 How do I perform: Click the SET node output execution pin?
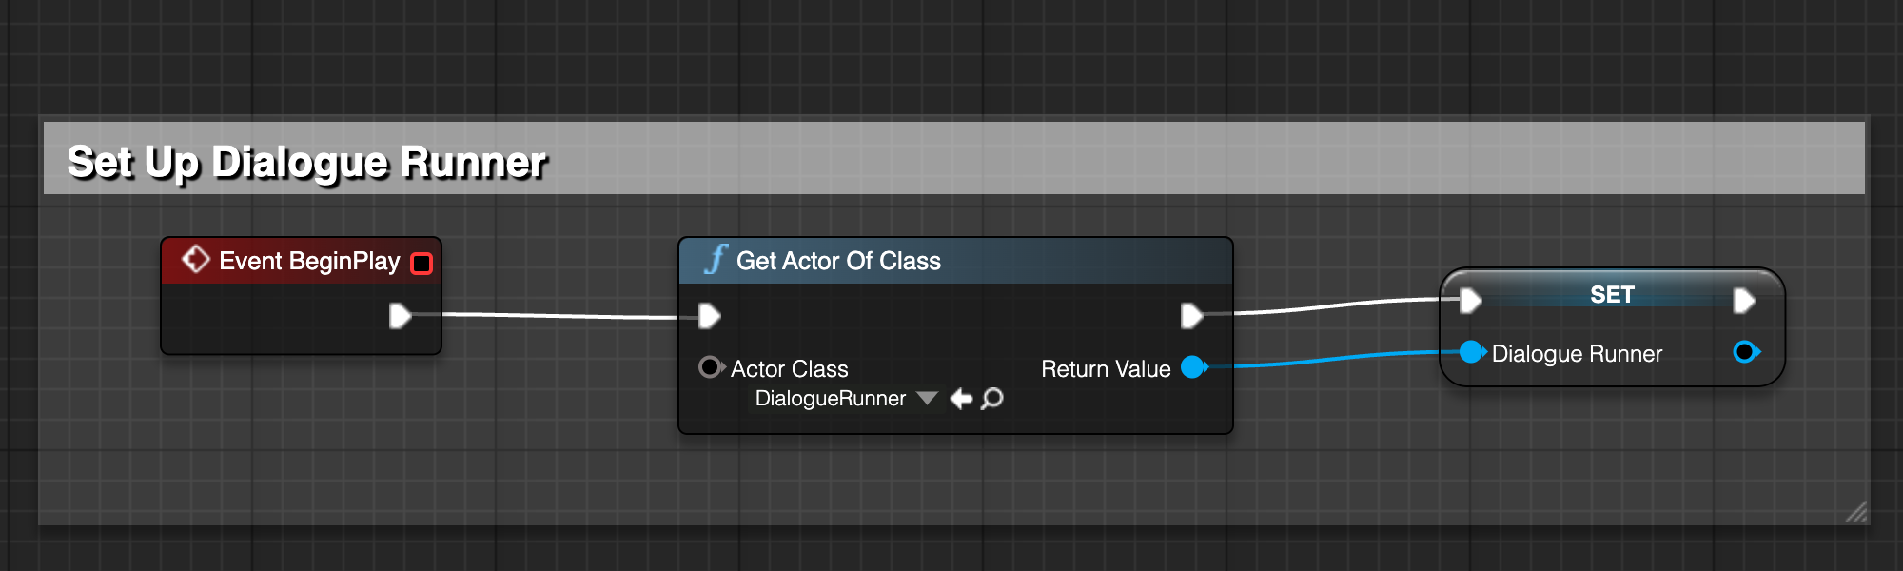1744,301
